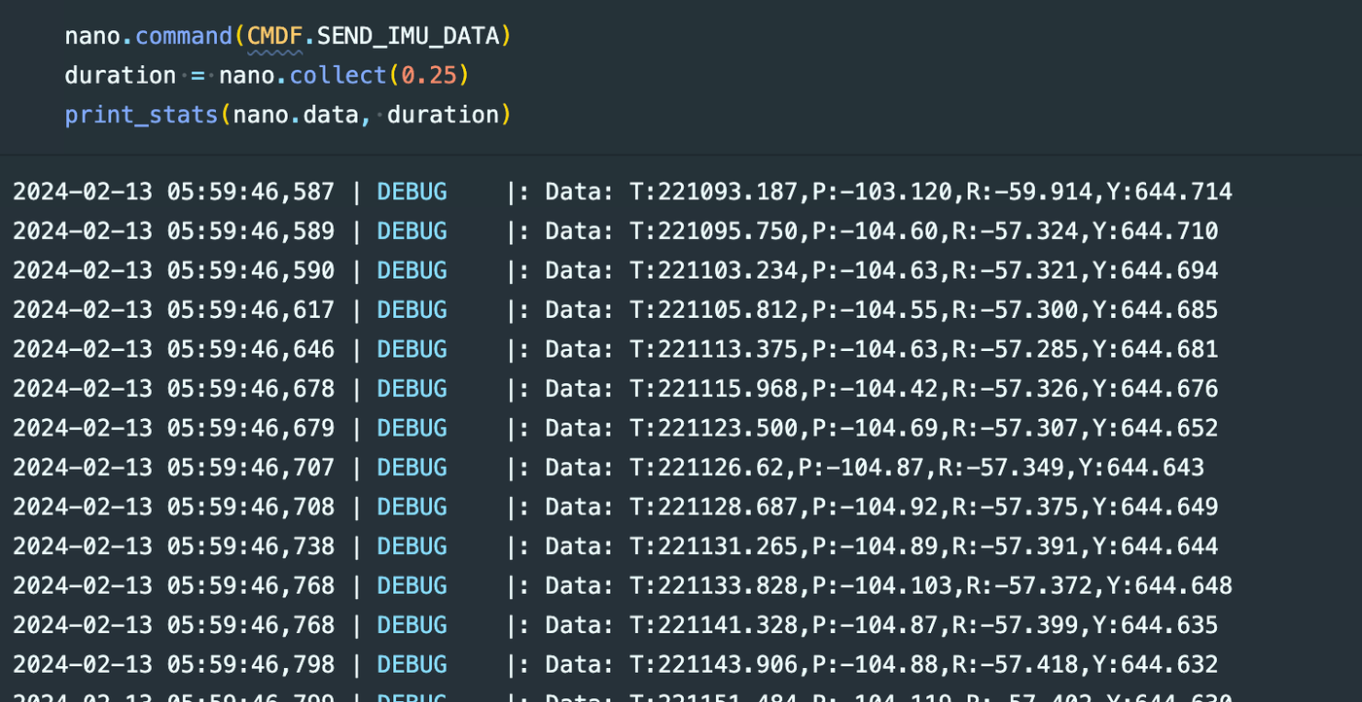Click data value T:221126.62

(707, 468)
